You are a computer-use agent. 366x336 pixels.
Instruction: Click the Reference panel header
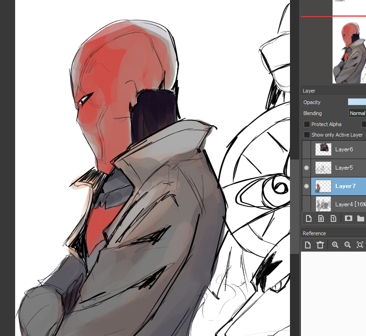[x=333, y=233]
